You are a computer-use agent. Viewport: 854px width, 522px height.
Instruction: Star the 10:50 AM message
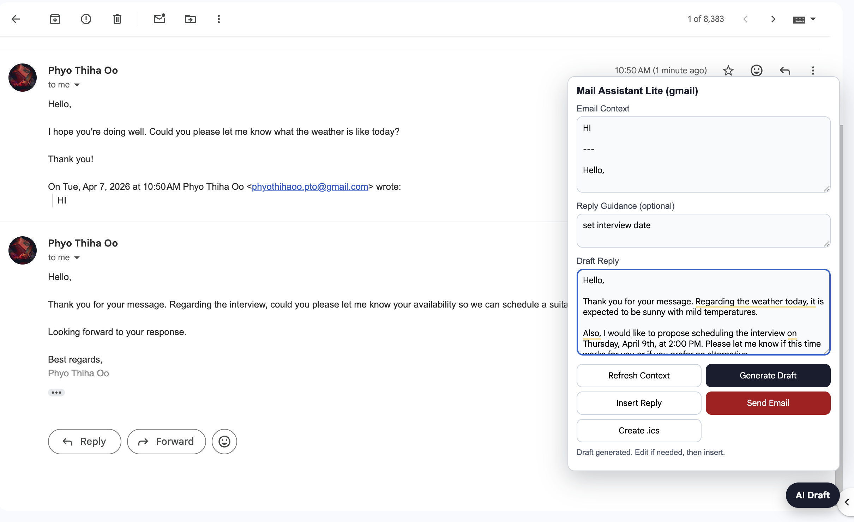coord(728,71)
